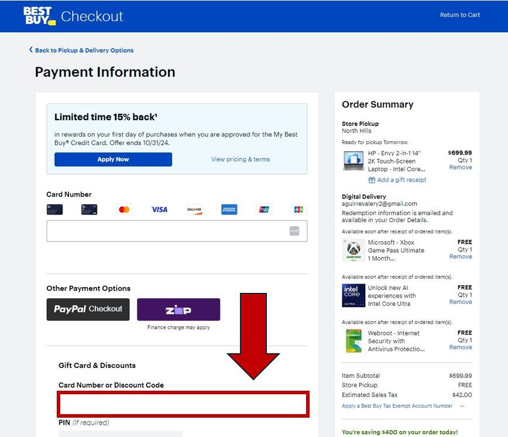Expand the Tax Exempt Account Number chevron

click(462, 406)
